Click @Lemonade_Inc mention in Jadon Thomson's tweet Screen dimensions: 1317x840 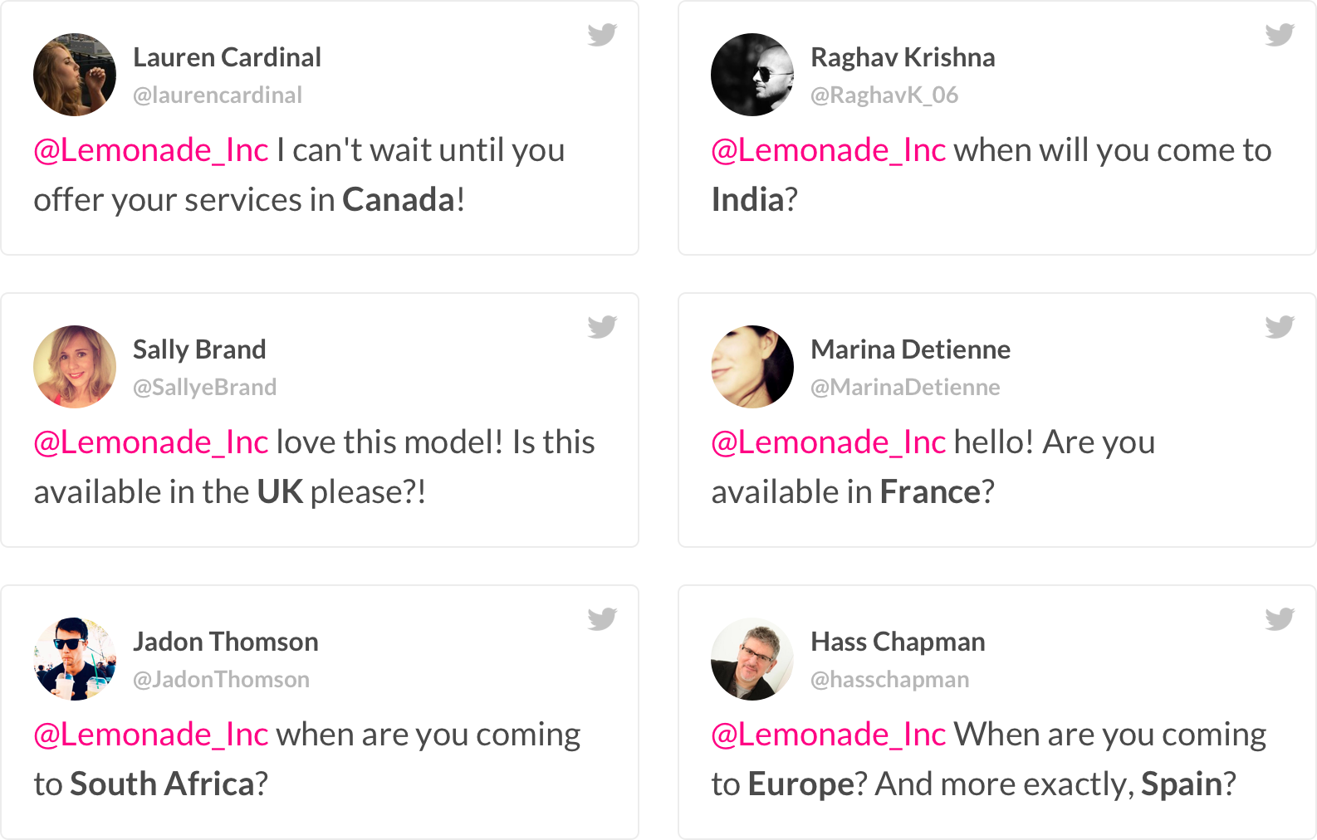(x=151, y=735)
